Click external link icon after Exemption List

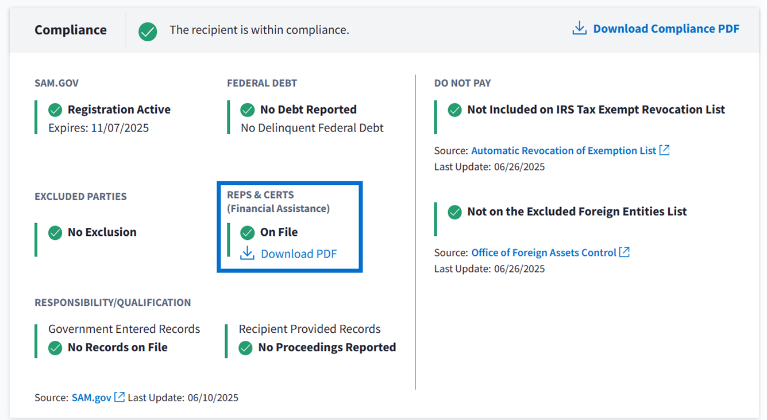click(664, 150)
